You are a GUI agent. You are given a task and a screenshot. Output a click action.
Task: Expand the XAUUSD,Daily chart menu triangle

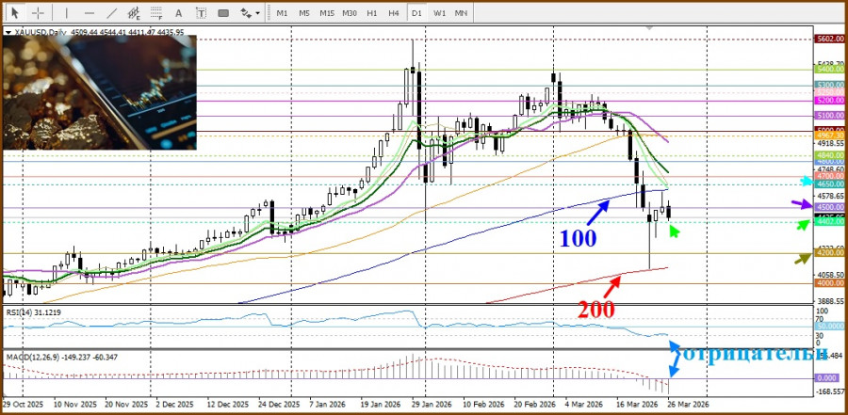[x=8, y=32]
